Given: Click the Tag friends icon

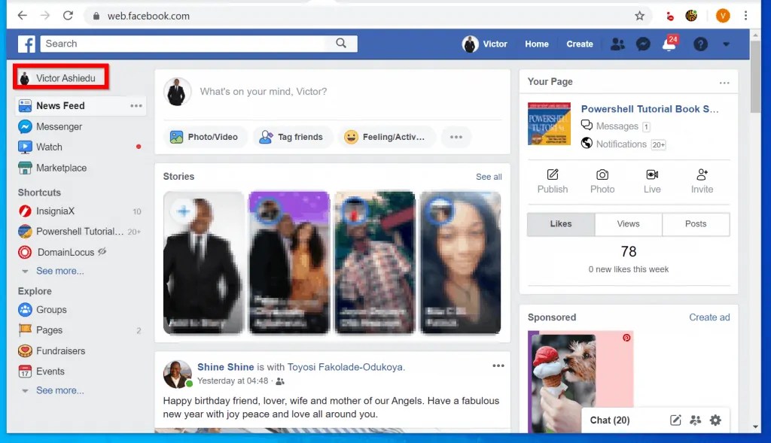Looking at the screenshot, I should pos(267,137).
